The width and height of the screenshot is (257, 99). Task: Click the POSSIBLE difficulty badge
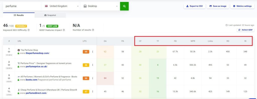click(x=21, y=26)
